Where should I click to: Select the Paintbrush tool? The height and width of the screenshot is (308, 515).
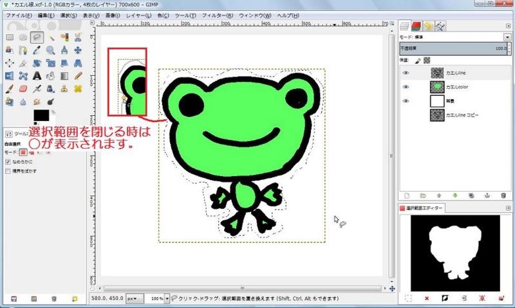(10, 89)
